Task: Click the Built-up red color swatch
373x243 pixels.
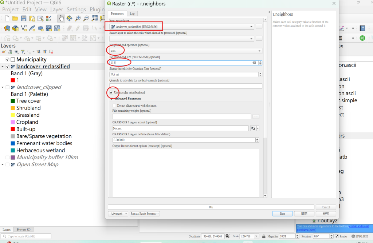Action: 13,129
